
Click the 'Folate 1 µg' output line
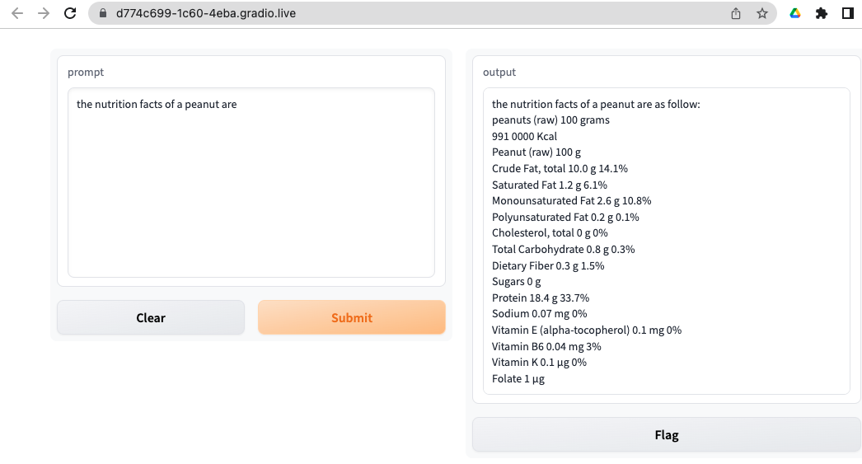pos(518,378)
